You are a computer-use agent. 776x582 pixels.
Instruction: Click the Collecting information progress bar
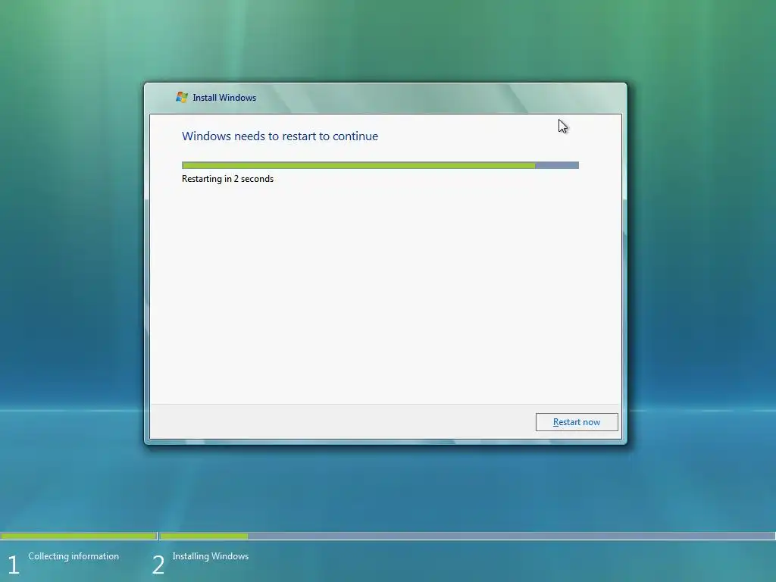(79, 536)
